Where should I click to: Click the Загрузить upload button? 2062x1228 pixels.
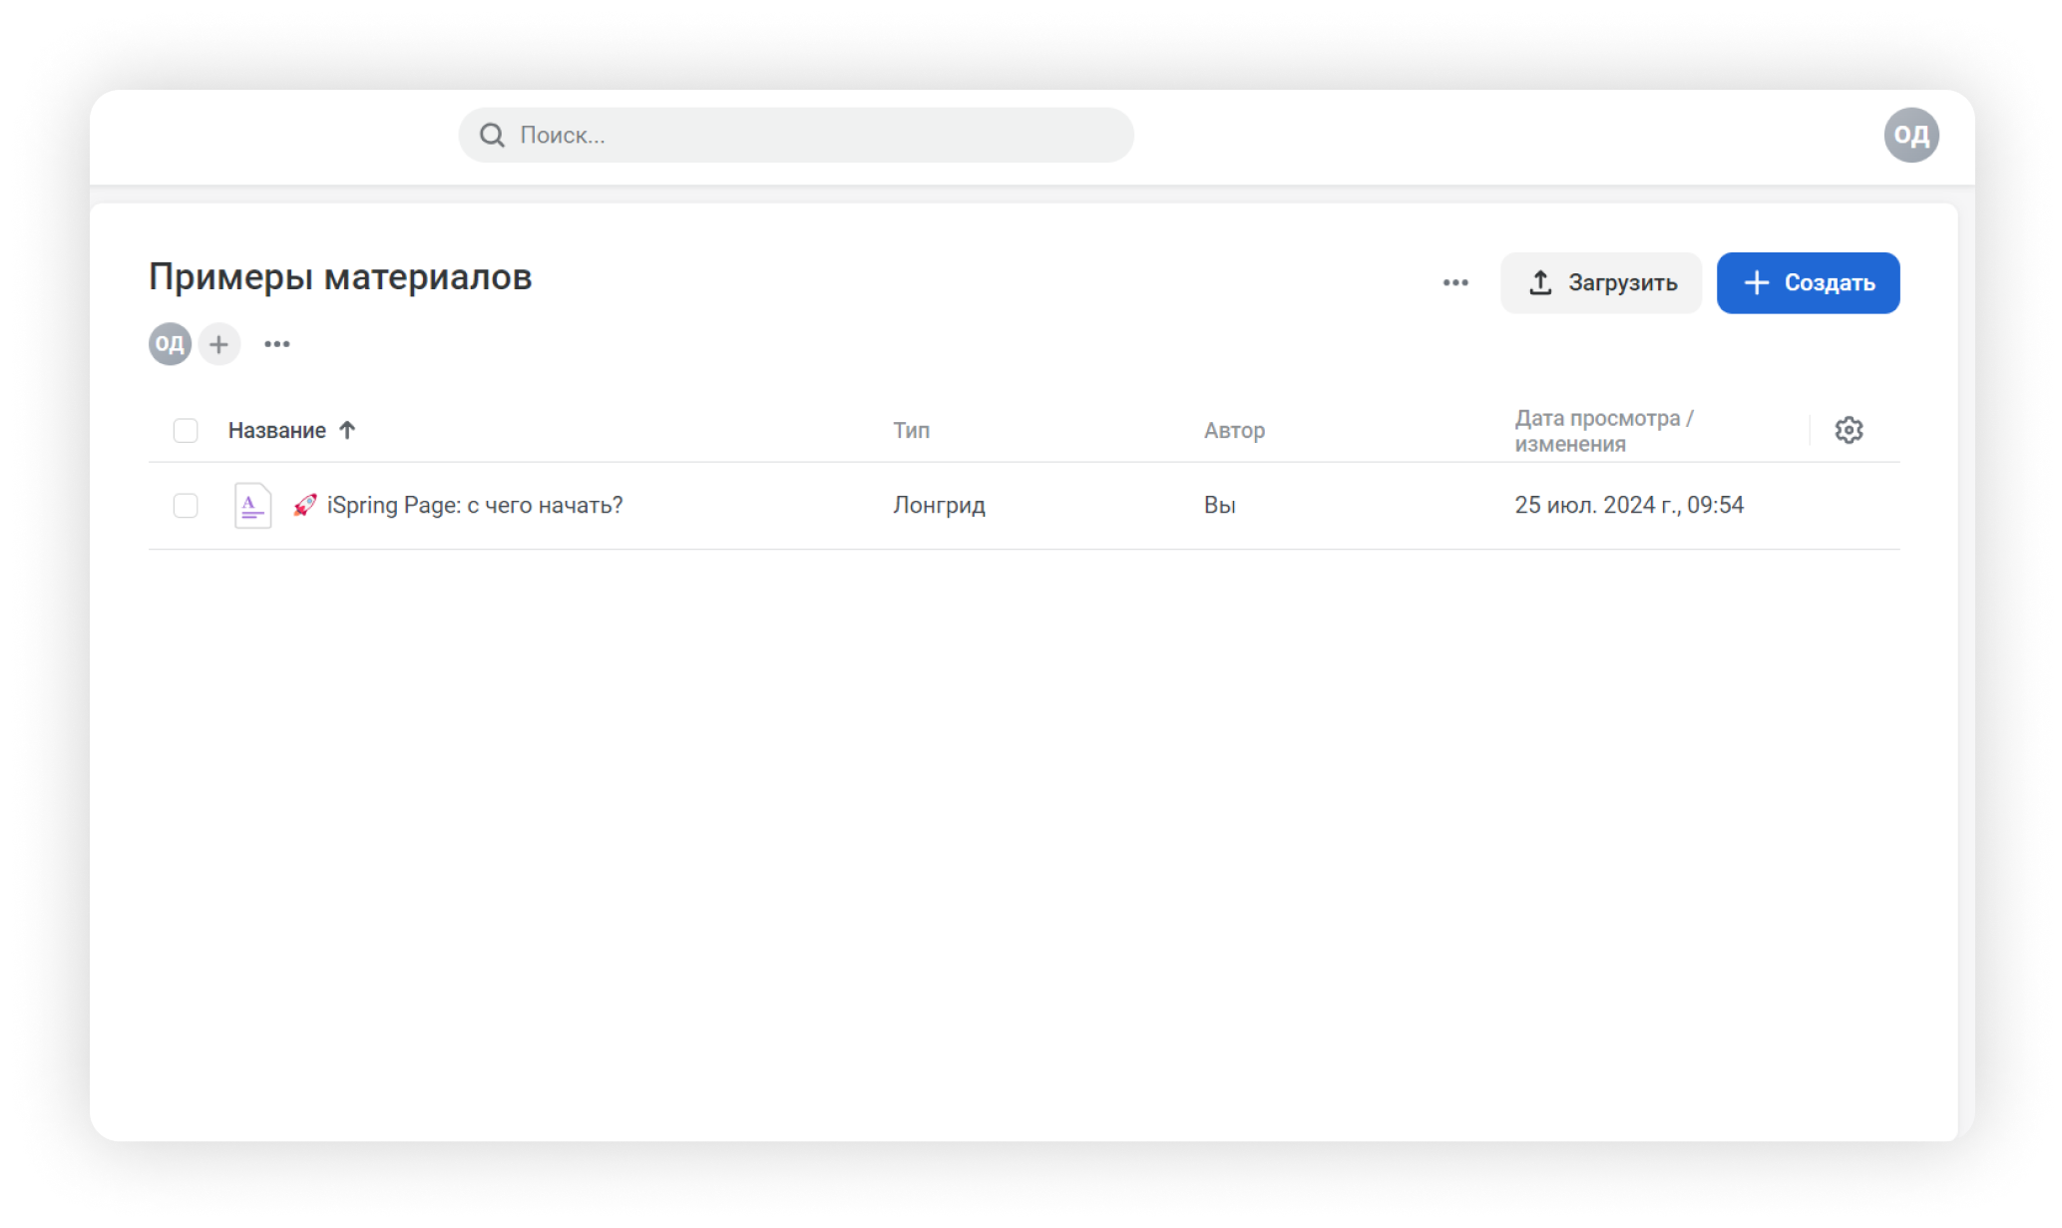[x=1601, y=283]
